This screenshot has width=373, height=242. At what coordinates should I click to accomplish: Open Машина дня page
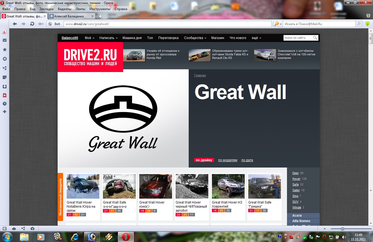[x=132, y=38]
